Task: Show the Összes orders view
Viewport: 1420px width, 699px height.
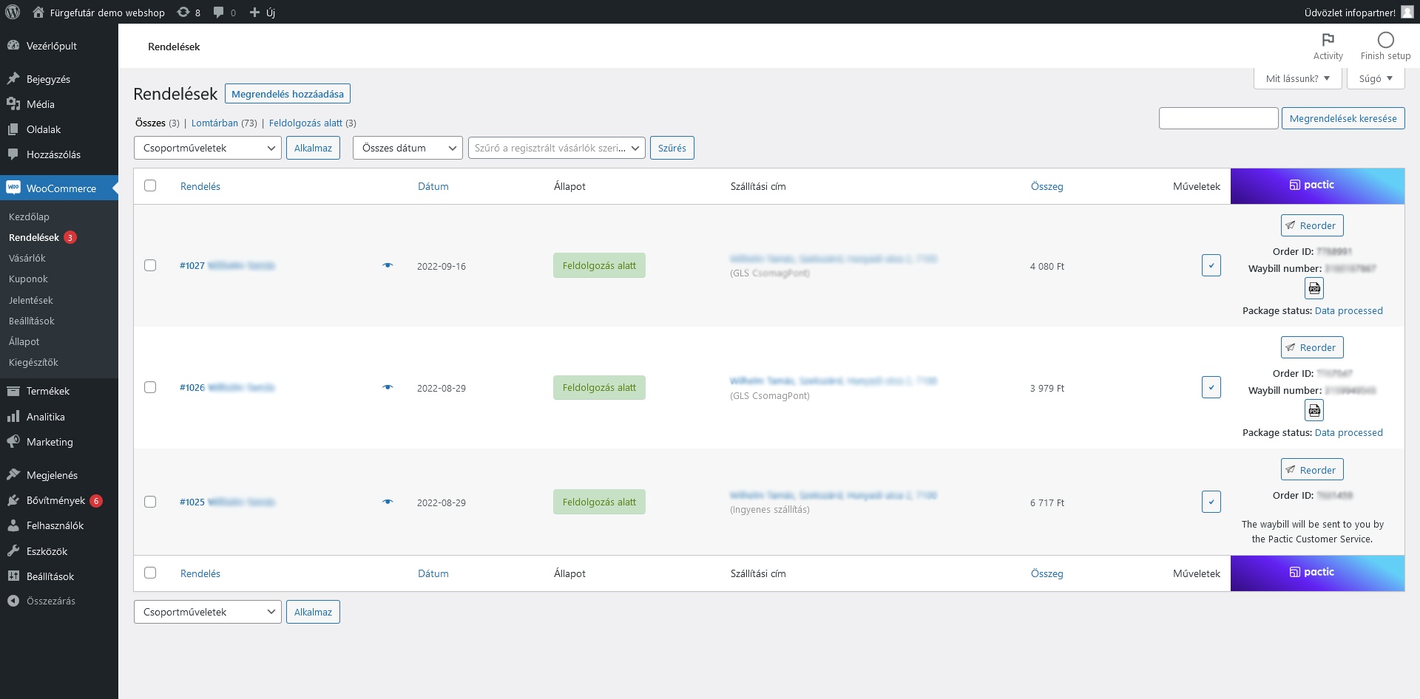Action: (x=150, y=123)
